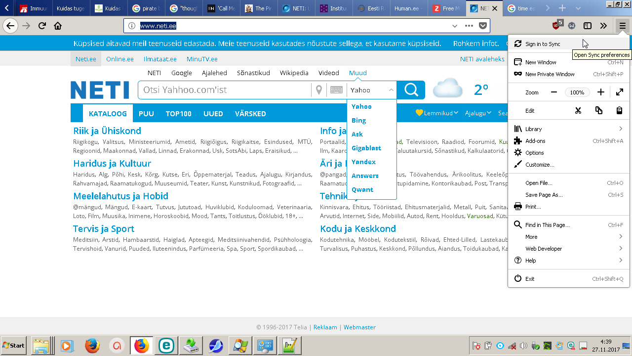Open Options in Firefox menu

(x=569, y=153)
